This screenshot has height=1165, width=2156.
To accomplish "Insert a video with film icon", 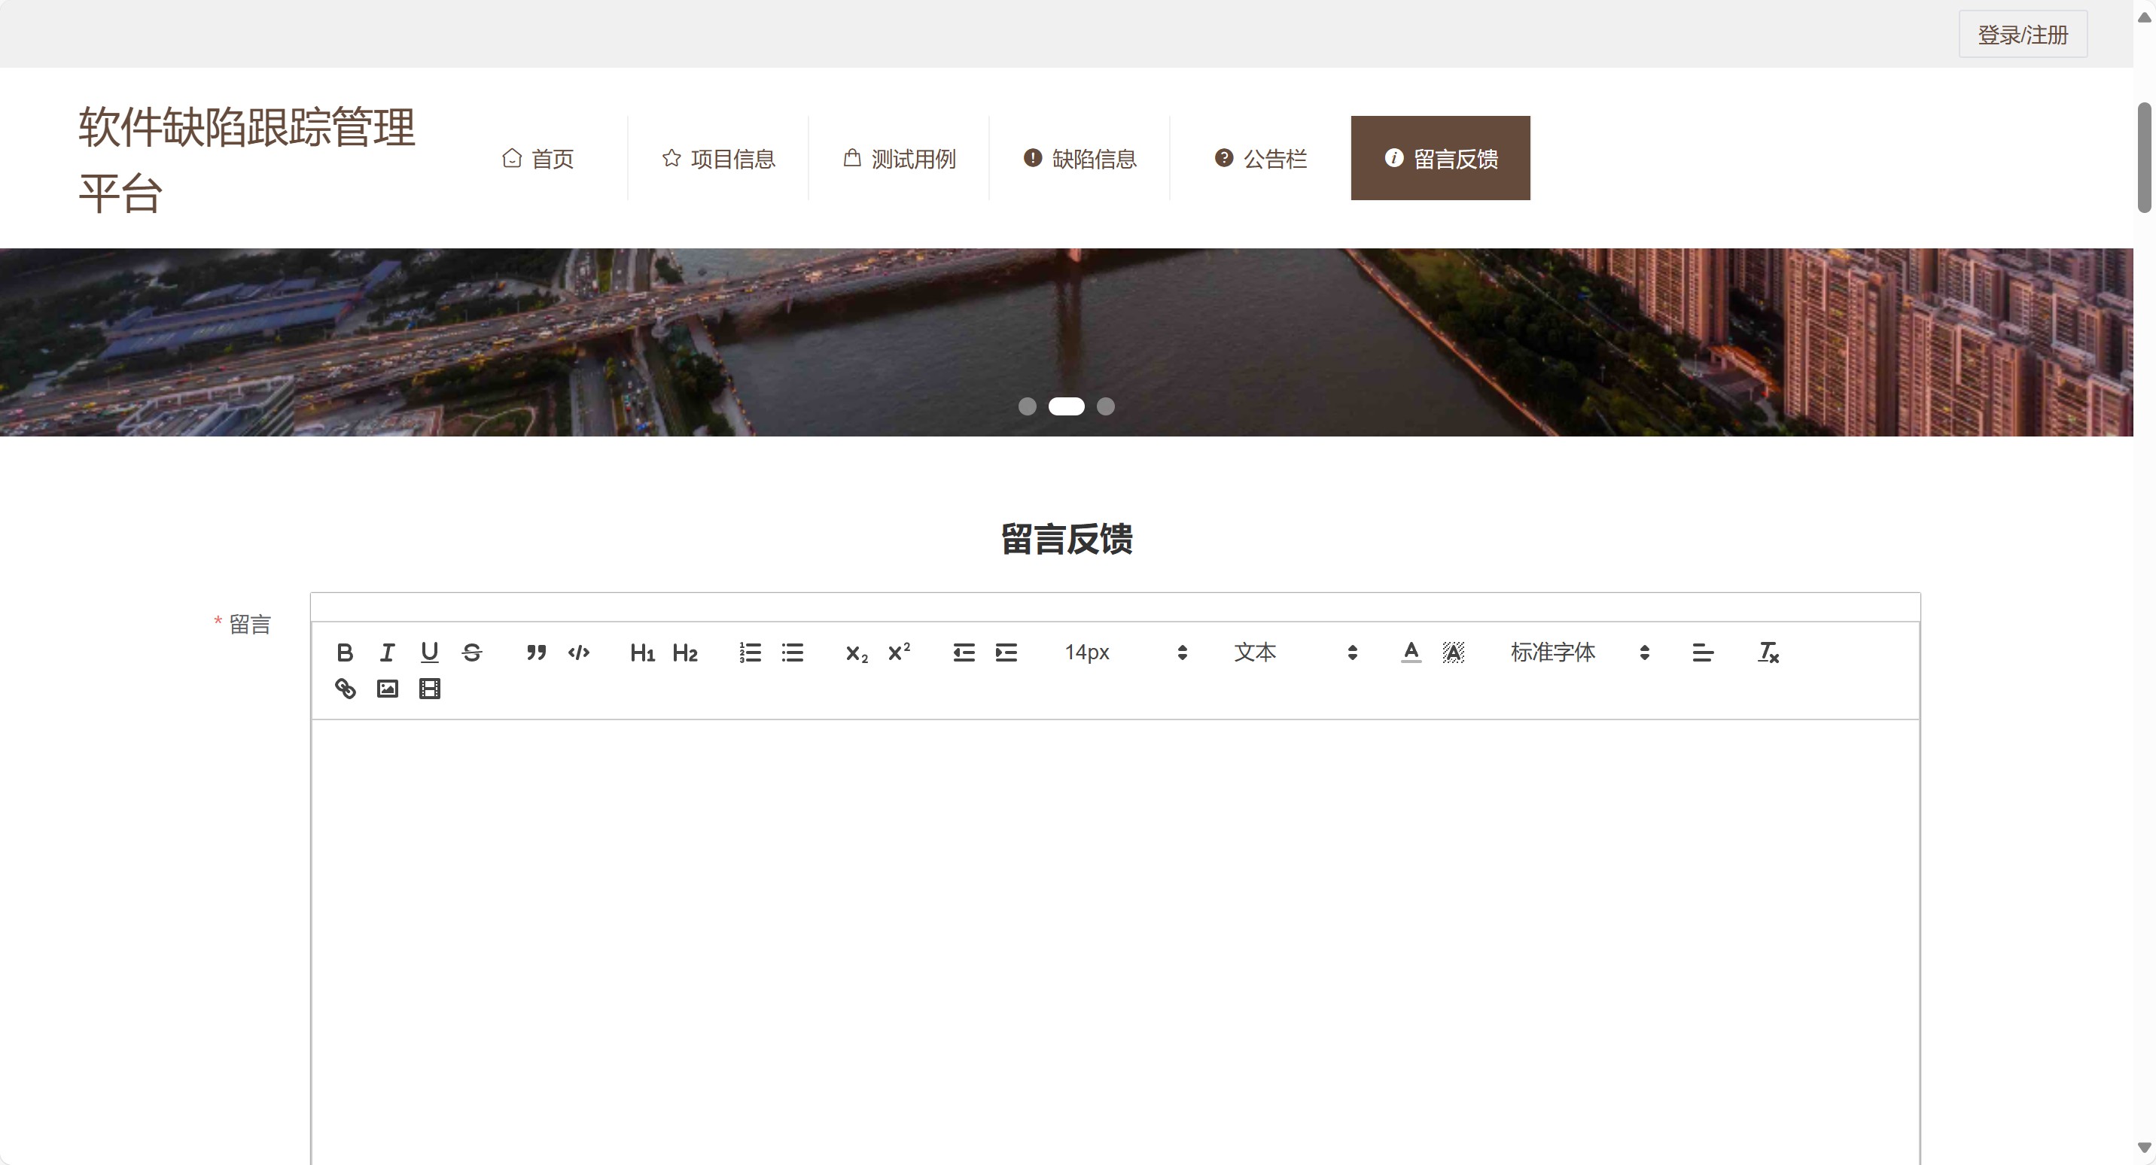I will tap(429, 689).
